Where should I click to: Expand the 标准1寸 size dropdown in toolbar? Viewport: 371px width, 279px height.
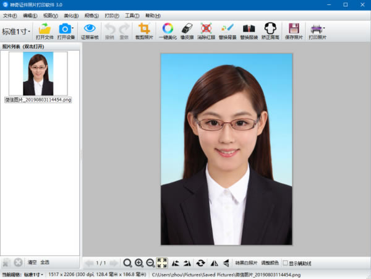pyautogui.click(x=16, y=31)
